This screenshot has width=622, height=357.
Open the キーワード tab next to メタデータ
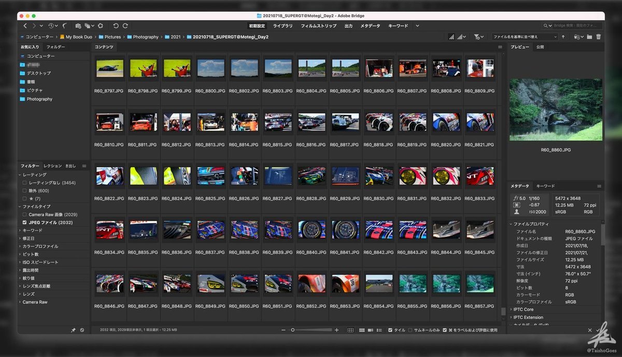(545, 186)
